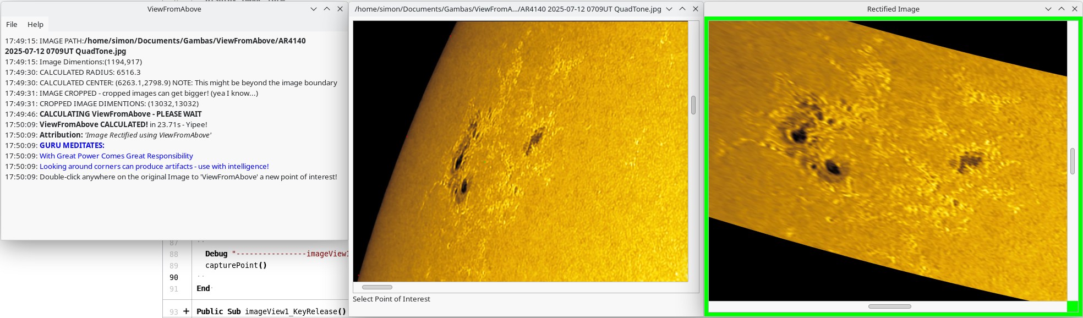Minimize the ViewFromAbove log window
The width and height of the screenshot is (1083, 318).
coord(314,9)
